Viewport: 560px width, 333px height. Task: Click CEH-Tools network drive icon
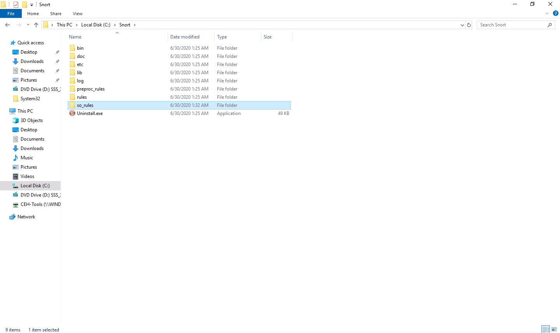pos(16,204)
